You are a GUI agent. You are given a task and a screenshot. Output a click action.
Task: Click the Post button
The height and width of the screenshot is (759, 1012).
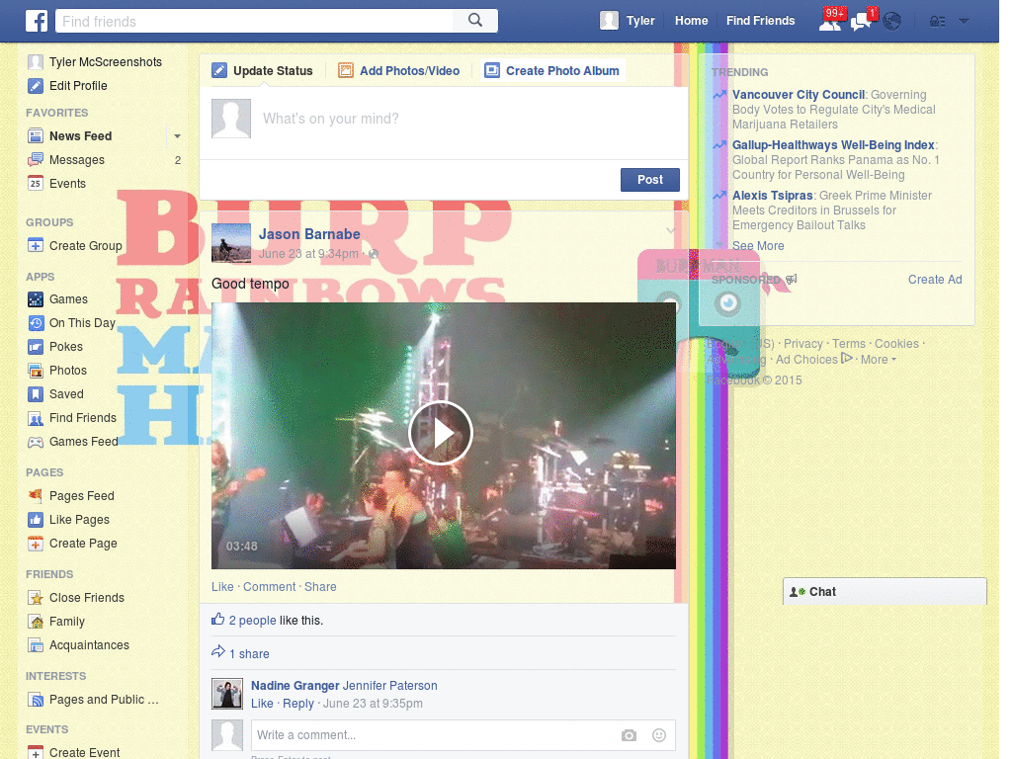coord(650,180)
